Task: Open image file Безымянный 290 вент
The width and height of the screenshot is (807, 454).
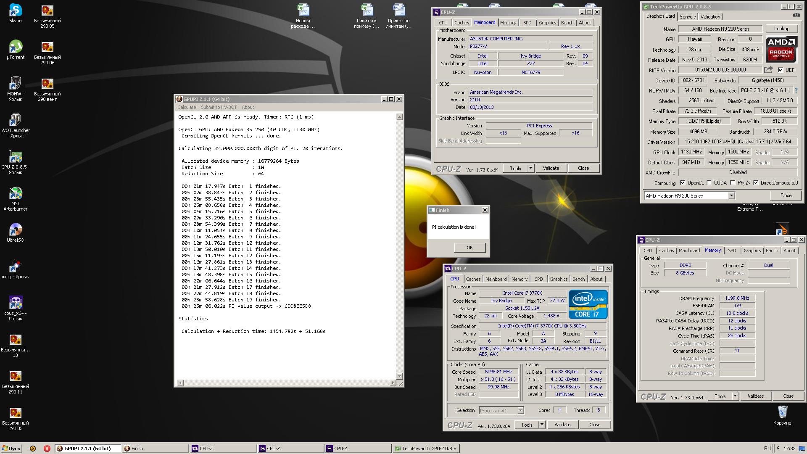Action: (47, 89)
